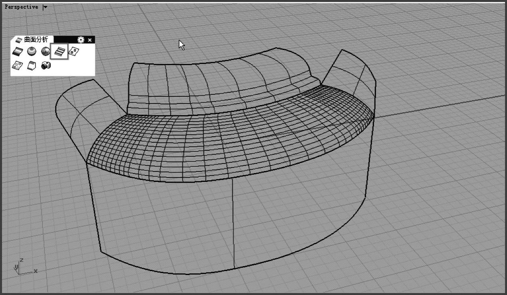
Task: Activate the highlighted Zebra stripes analysis tool
Action: [59, 52]
